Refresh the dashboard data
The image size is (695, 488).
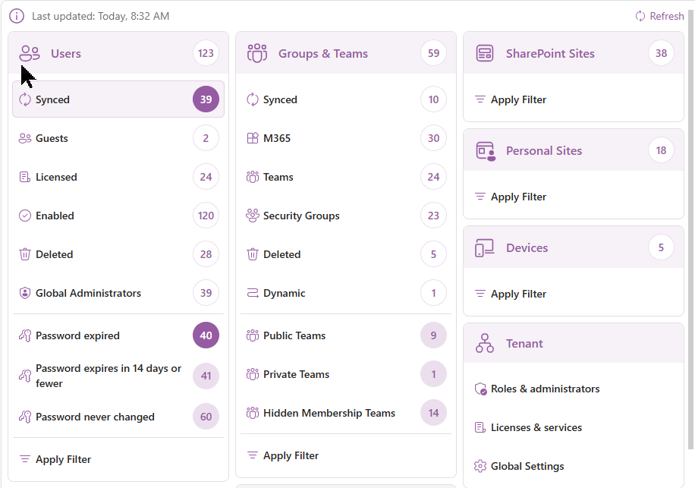point(659,16)
